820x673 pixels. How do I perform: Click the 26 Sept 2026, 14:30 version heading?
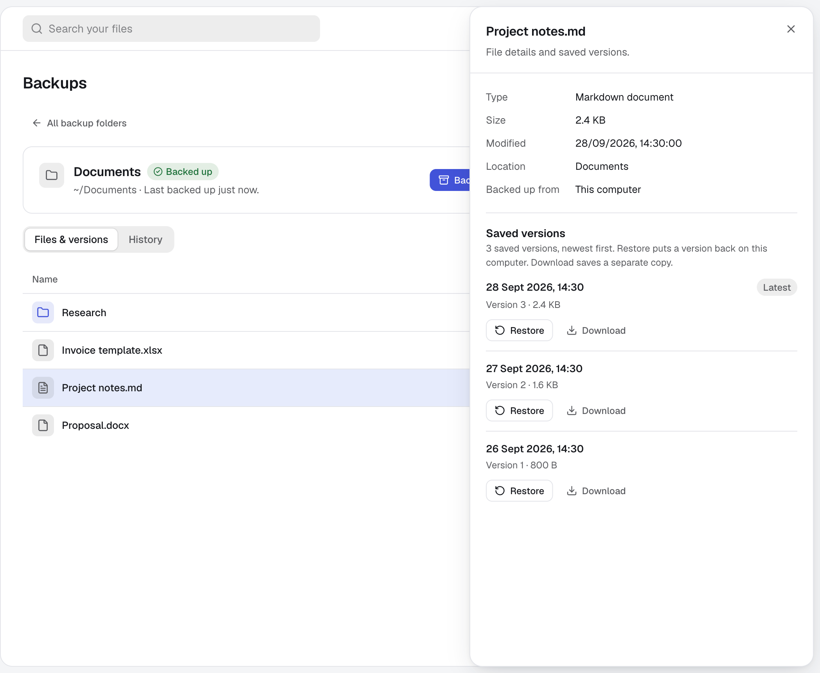click(534, 449)
